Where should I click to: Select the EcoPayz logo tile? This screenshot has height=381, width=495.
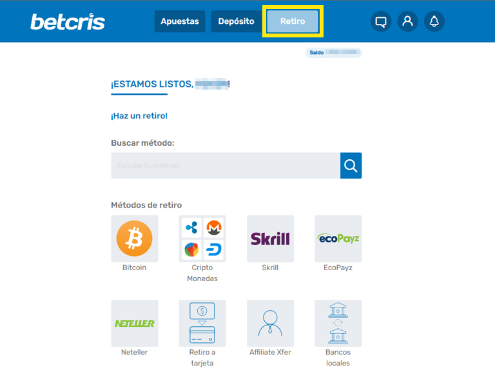[338, 239]
